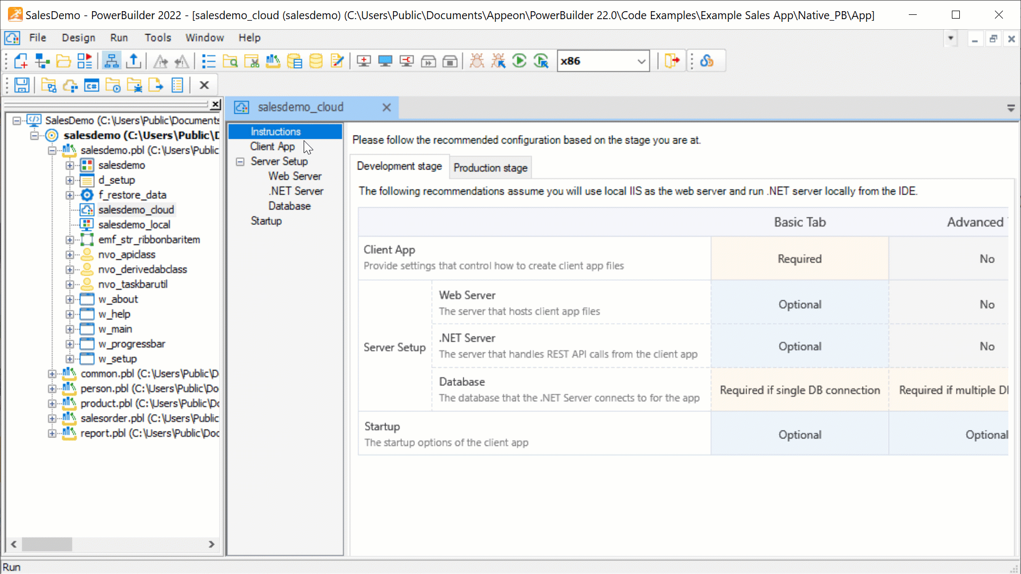Close the salesdemo_cloud tab

click(x=387, y=108)
